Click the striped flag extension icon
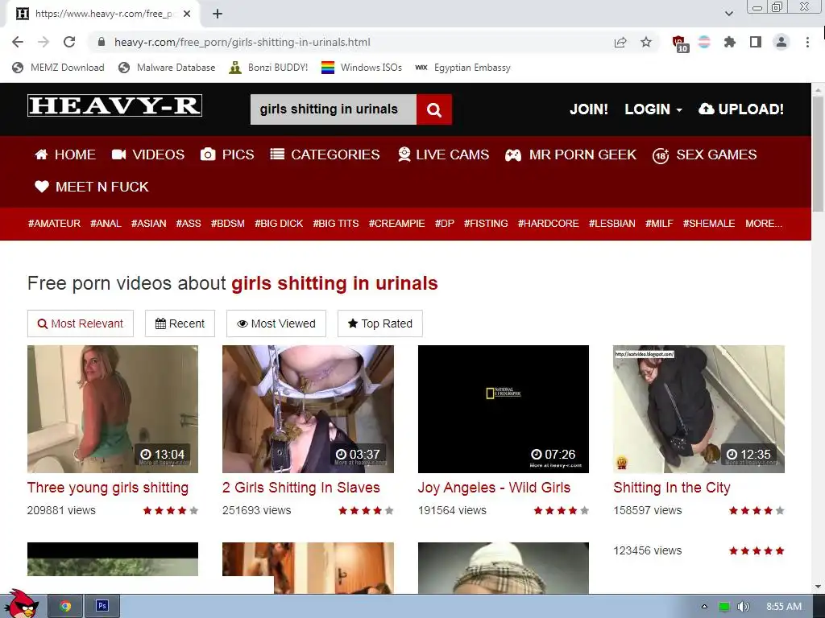This screenshot has height=618, width=825. (x=704, y=42)
